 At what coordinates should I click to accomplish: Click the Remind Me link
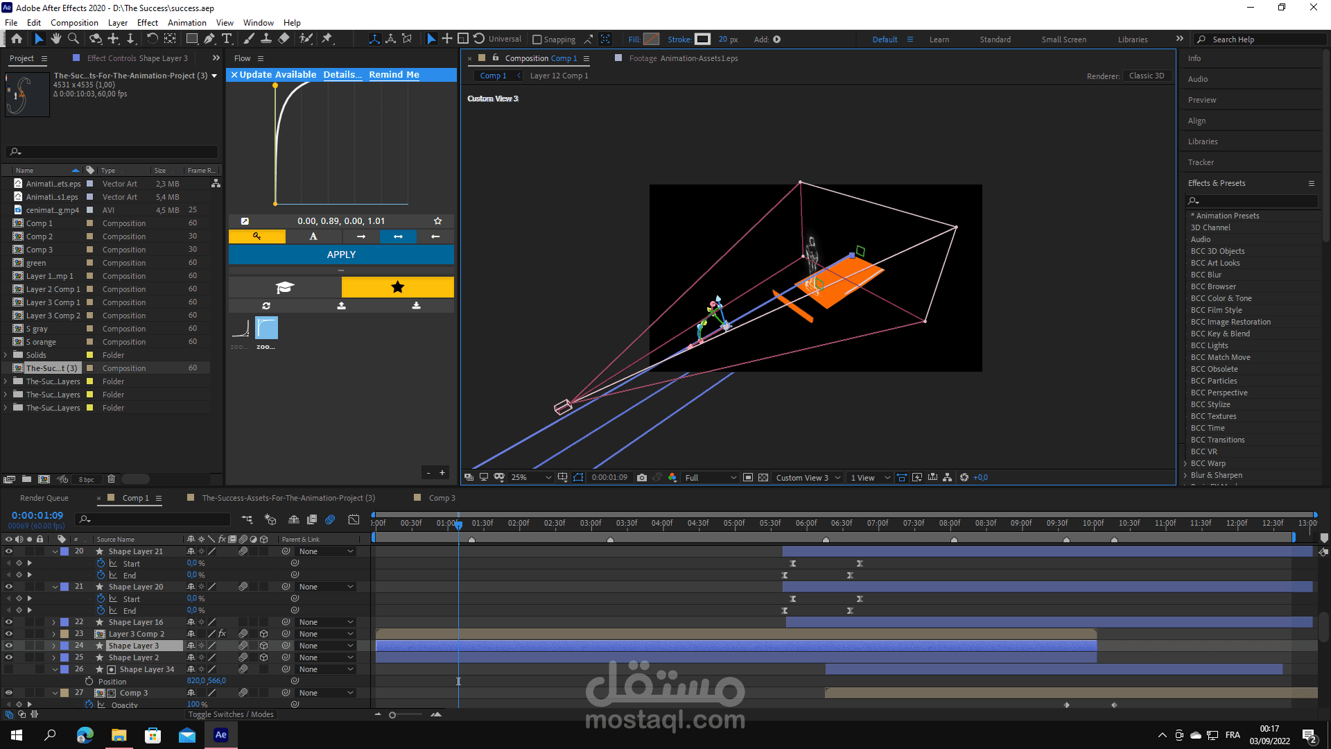(394, 74)
